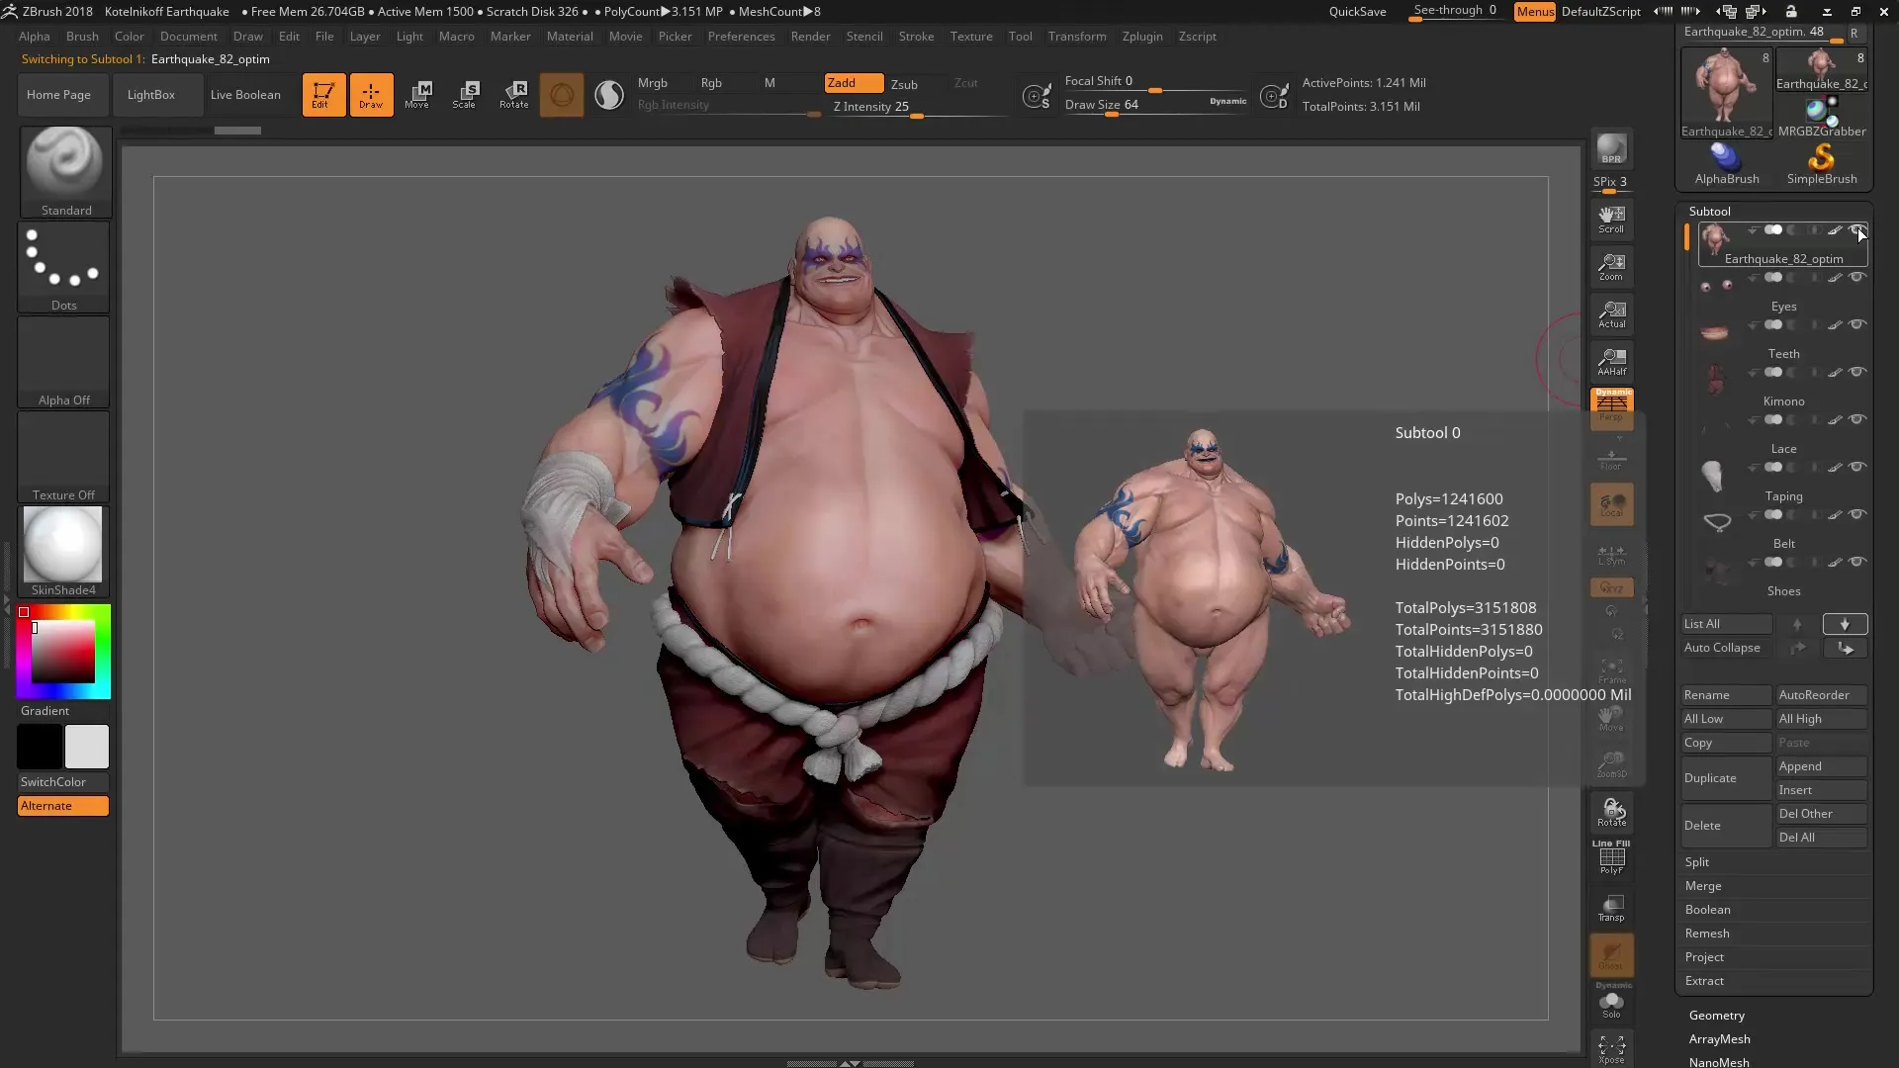Click the Duplicate subtool button
The height and width of the screenshot is (1068, 1899).
1726,778
